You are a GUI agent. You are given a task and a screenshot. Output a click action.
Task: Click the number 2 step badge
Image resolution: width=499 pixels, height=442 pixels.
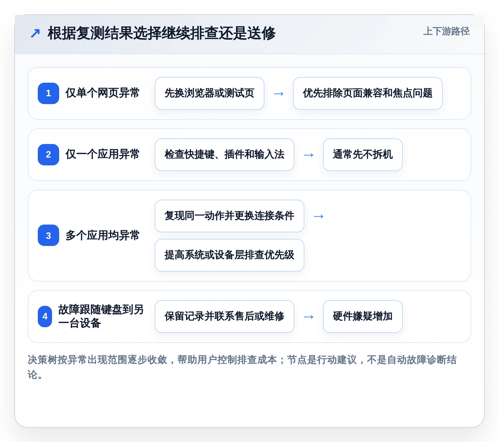pyautogui.click(x=48, y=155)
